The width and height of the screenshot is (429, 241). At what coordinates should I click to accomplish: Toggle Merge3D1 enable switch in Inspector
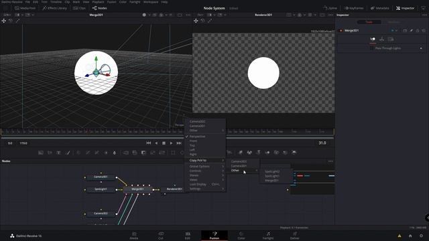[341, 31]
